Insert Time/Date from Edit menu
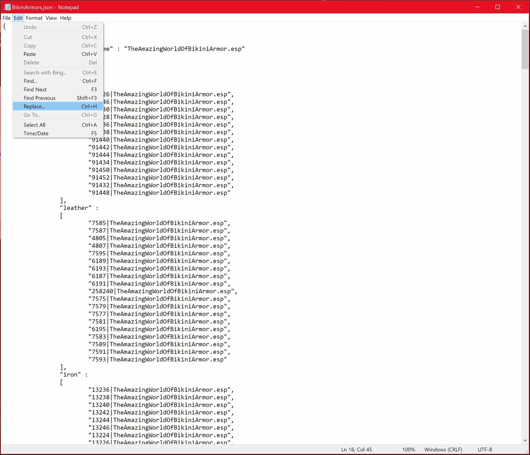The height and width of the screenshot is (455, 530). [x=58, y=133]
